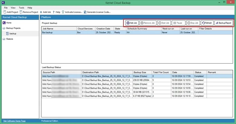
Task: Click the Ready state cell
Action: pyautogui.click(x=120, y=33)
